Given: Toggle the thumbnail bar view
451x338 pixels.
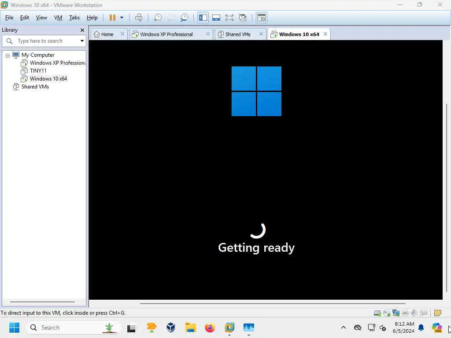Looking at the screenshot, I should (216, 18).
